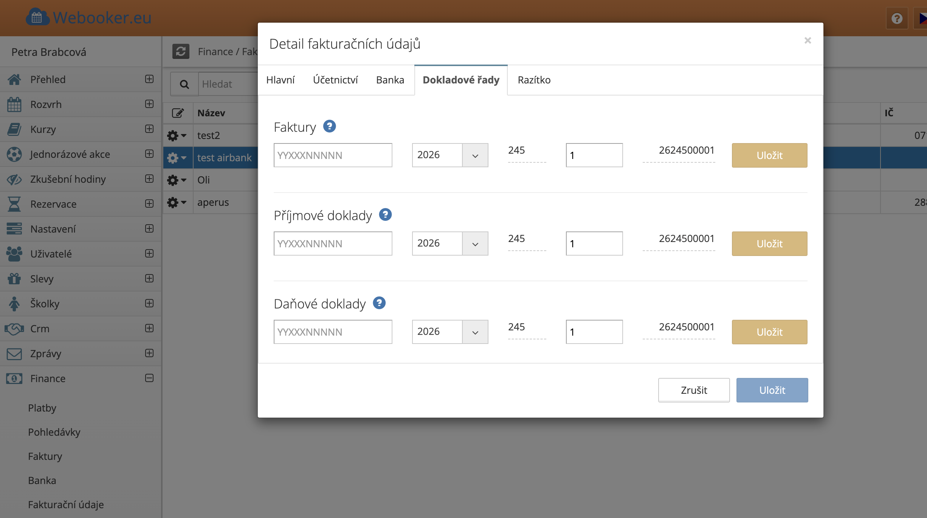This screenshot has height=518, width=927.
Task: Click the Rozvrh calendar icon in sidebar
Action: [x=14, y=104]
